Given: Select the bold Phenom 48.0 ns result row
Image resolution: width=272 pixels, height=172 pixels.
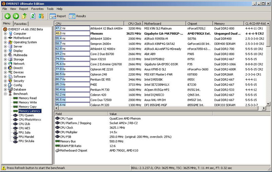Looking at the screenshot, I should [x=160, y=34].
